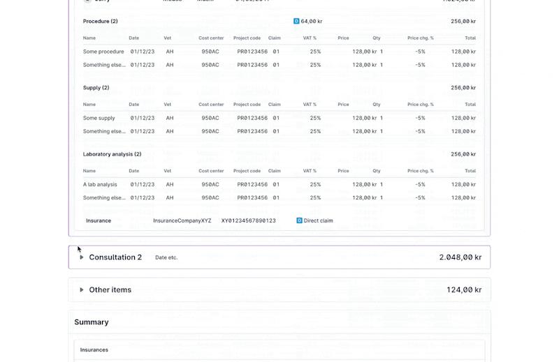The image size is (559, 362).
Task: Click the Direct claim D icon
Action: point(299,220)
